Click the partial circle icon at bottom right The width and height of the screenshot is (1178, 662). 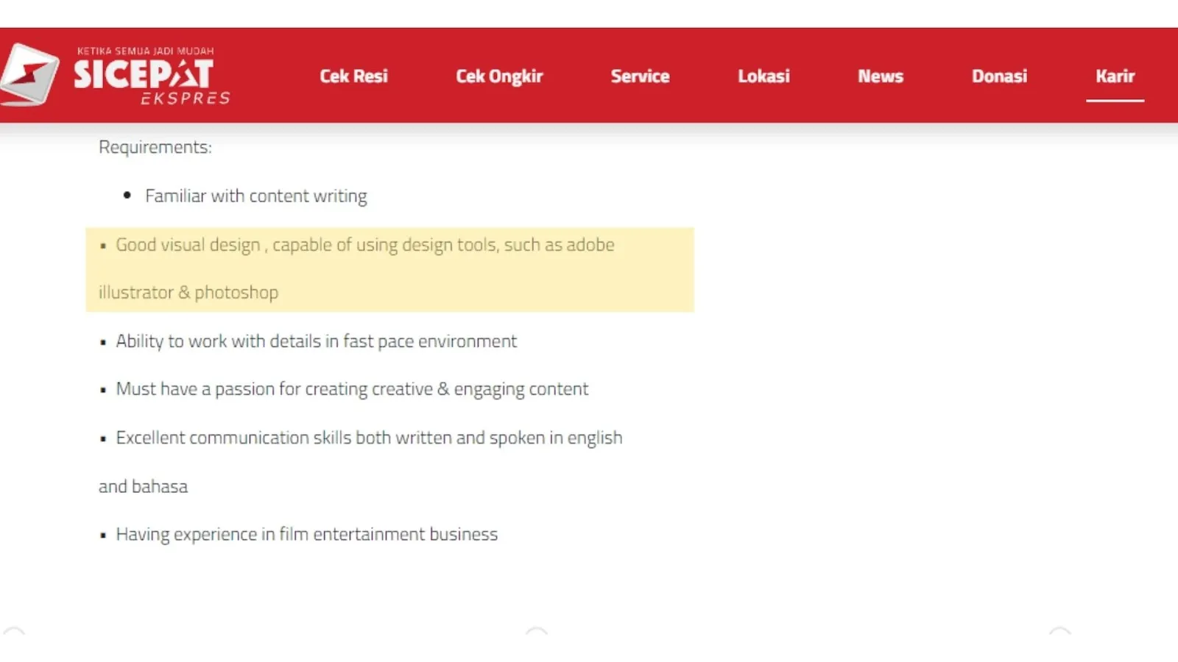(x=1059, y=631)
